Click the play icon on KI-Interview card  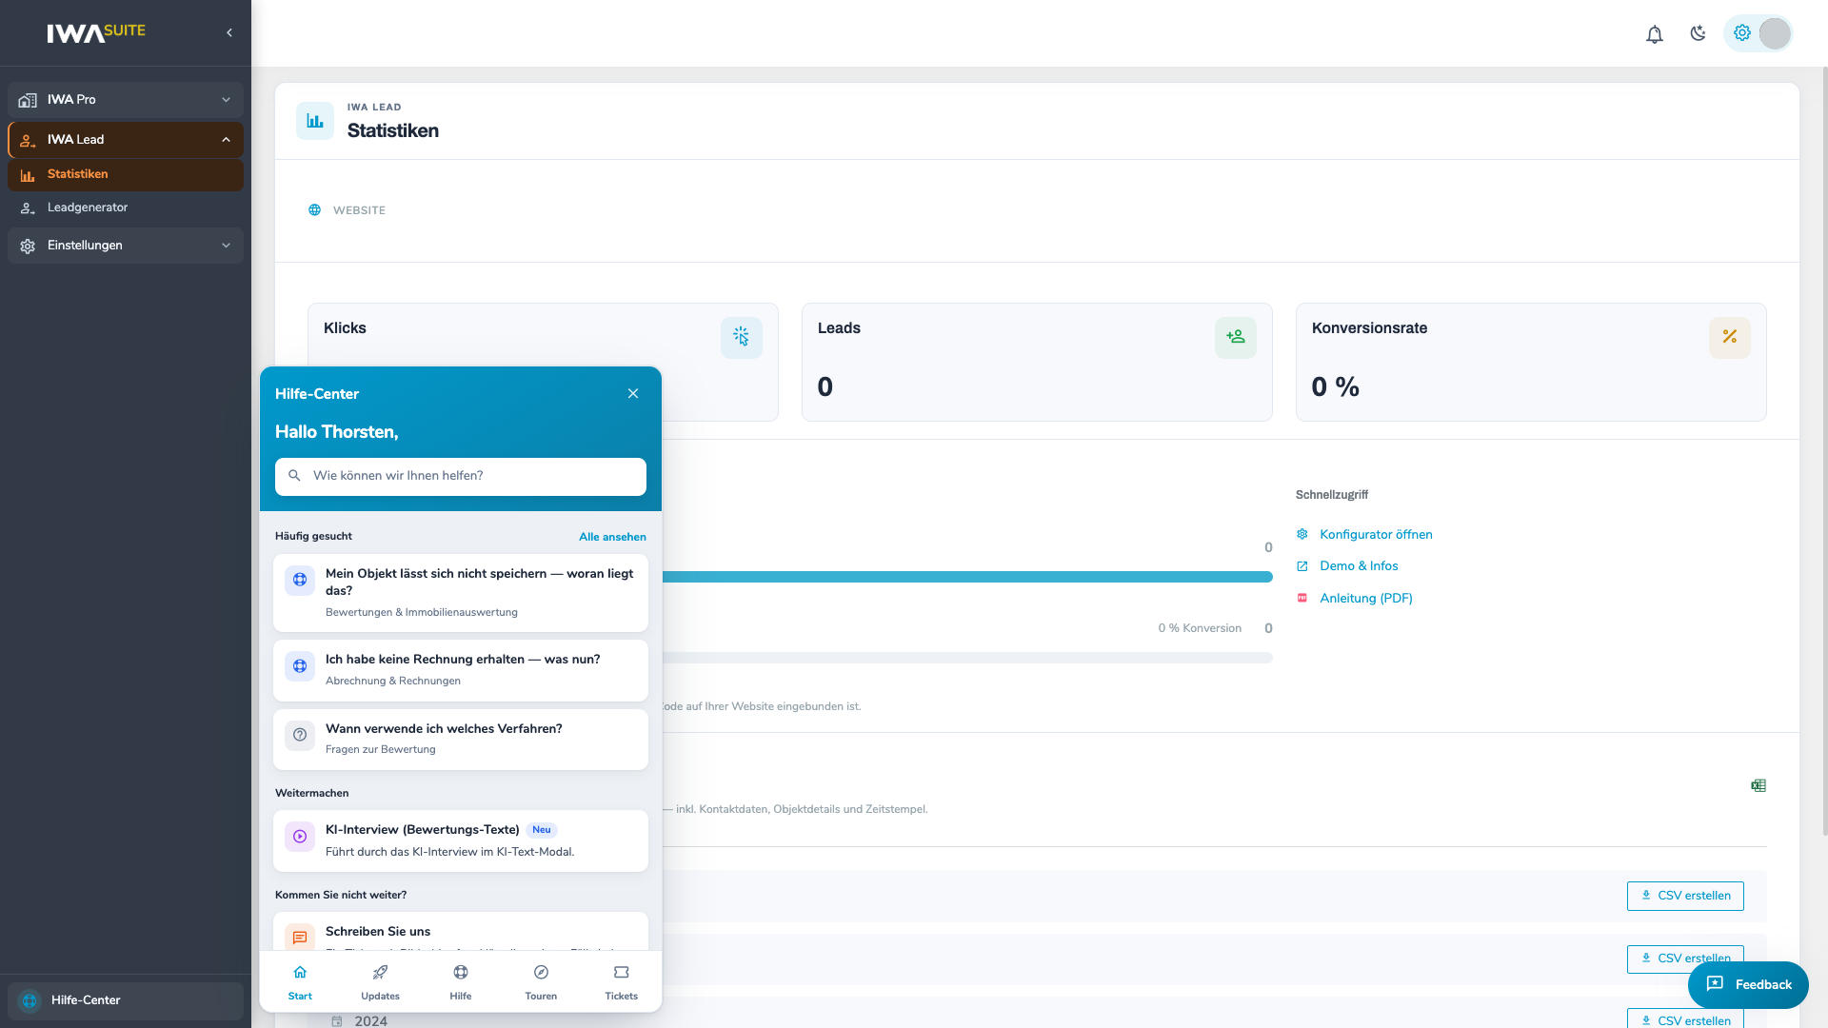click(300, 837)
